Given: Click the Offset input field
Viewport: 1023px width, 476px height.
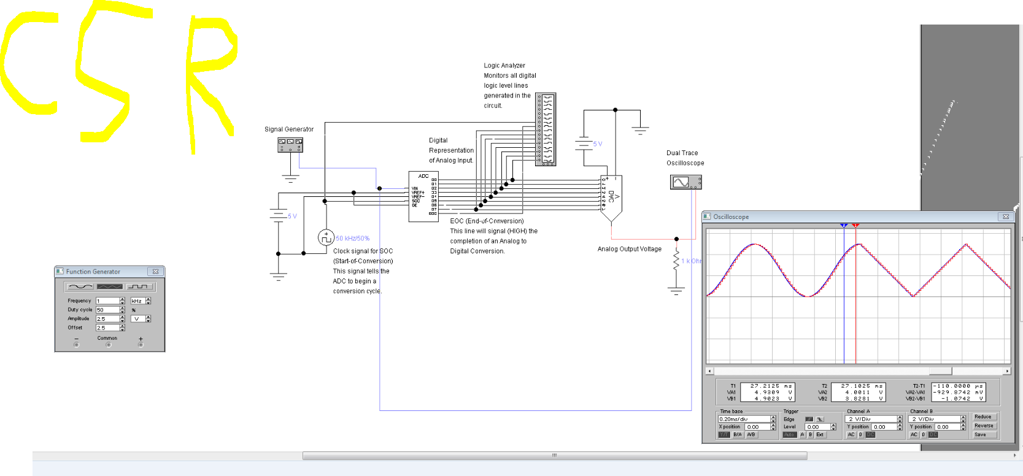Looking at the screenshot, I should tap(107, 328).
